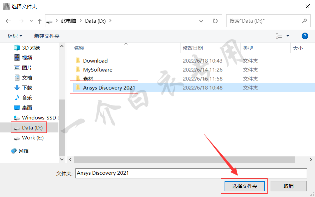Select 视频 in navigation pane
Image resolution: width=315 pixels, height=197 pixels.
(x=27, y=58)
